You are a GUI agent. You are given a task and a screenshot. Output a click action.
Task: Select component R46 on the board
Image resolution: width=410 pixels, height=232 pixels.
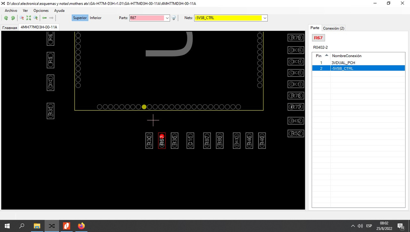click(249, 141)
